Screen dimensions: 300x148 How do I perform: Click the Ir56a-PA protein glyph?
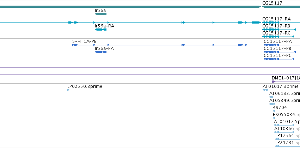(x=100, y=52)
